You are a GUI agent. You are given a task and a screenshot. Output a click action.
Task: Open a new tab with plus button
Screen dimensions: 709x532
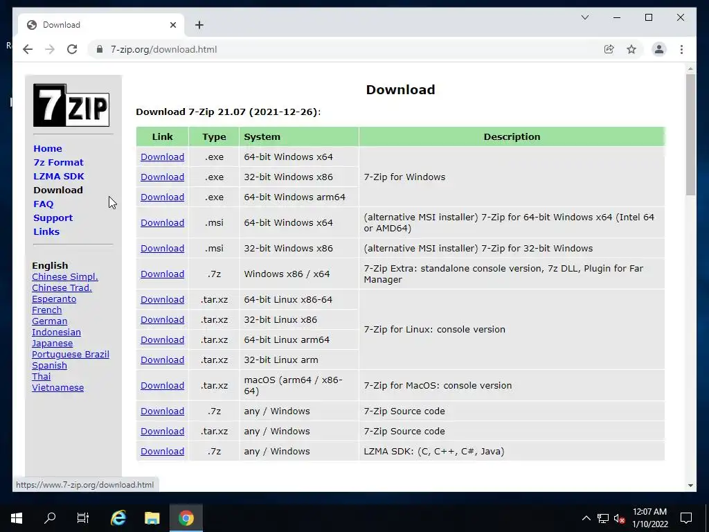[x=199, y=25]
